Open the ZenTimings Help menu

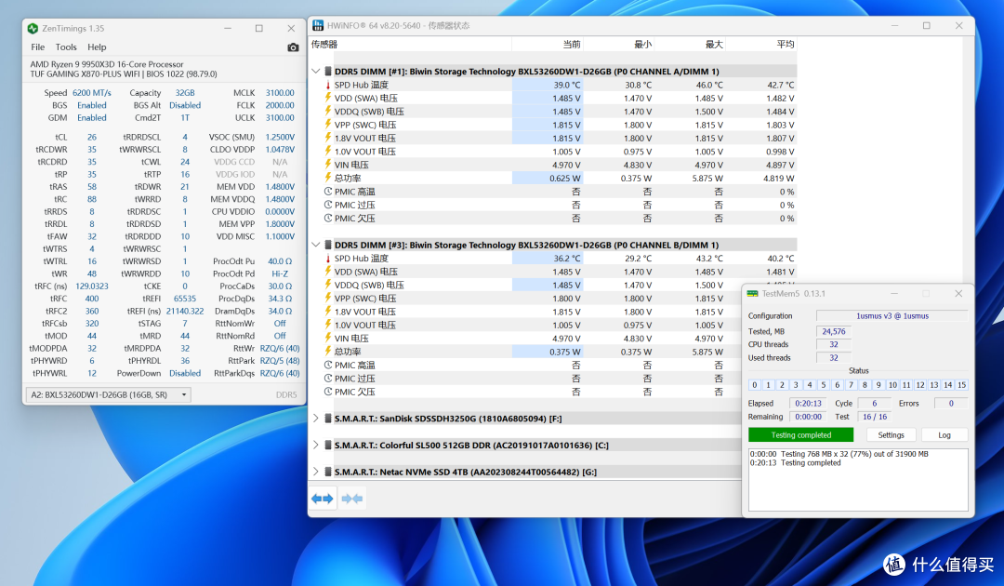(97, 47)
